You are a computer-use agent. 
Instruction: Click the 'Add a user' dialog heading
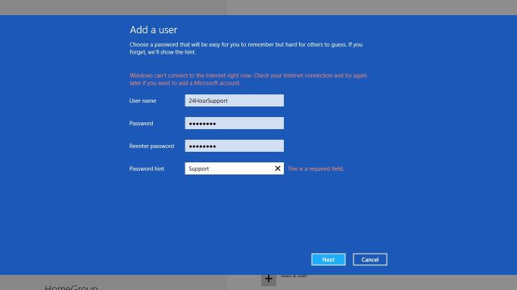tap(154, 30)
